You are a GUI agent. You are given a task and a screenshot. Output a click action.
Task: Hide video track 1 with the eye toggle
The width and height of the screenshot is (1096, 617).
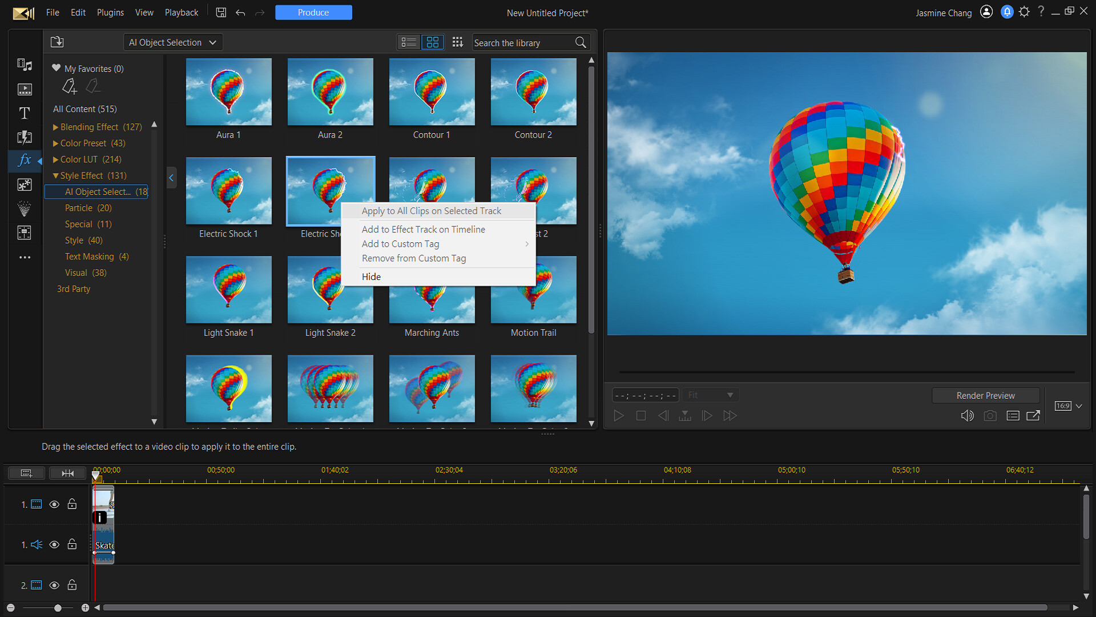pyautogui.click(x=54, y=504)
